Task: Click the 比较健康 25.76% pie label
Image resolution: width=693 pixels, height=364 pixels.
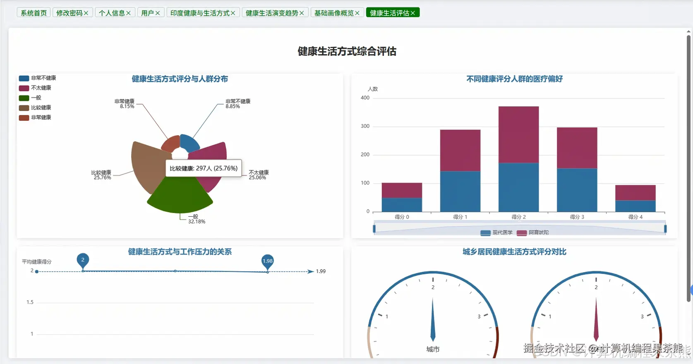Action: 101,175
